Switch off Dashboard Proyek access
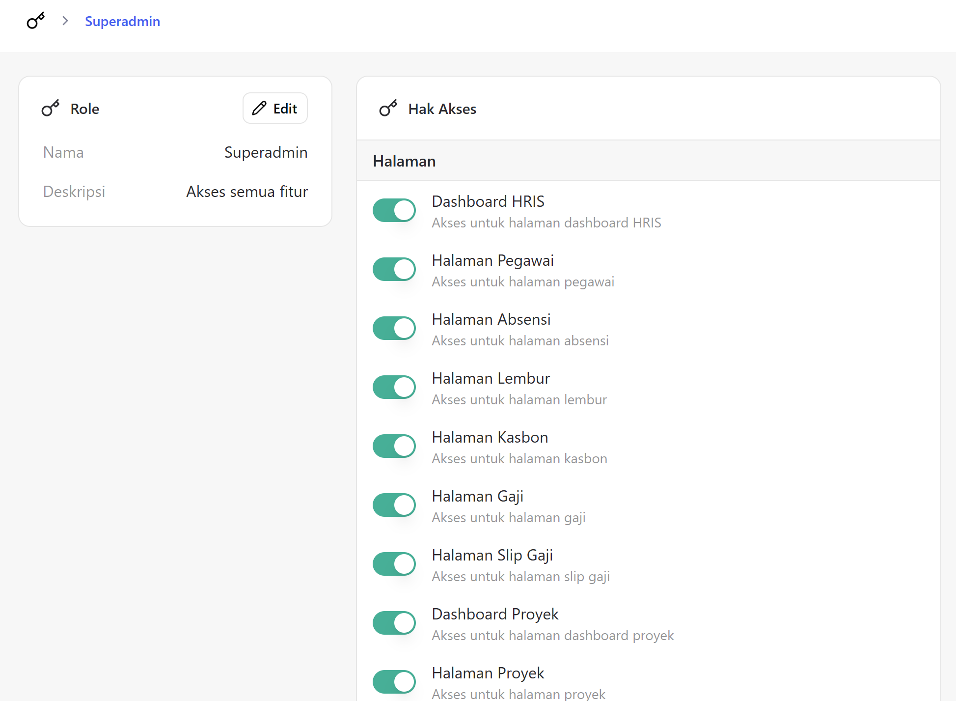 click(x=394, y=623)
